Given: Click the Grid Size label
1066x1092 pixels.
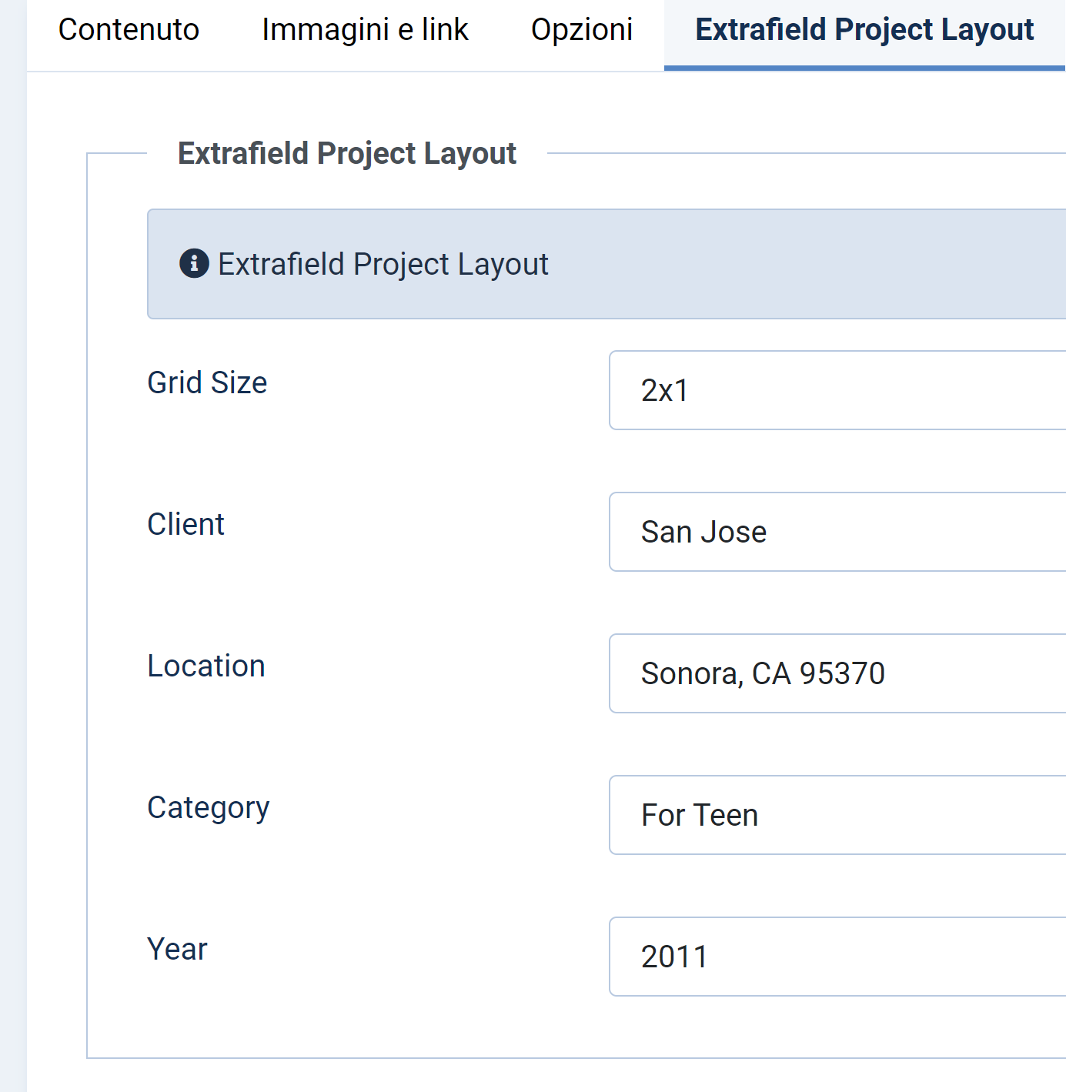Looking at the screenshot, I should point(207,382).
